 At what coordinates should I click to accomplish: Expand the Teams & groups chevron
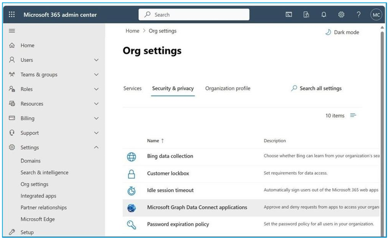coord(96,75)
